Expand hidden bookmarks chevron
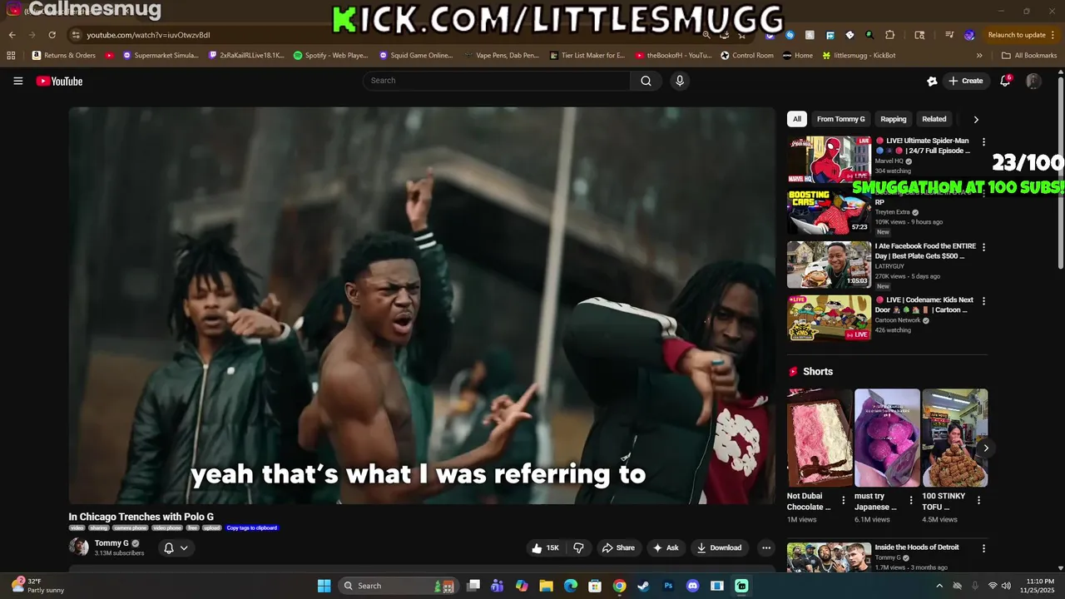Image resolution: width=1065 pixels, height=599 pixels. (x=979, y=56)
